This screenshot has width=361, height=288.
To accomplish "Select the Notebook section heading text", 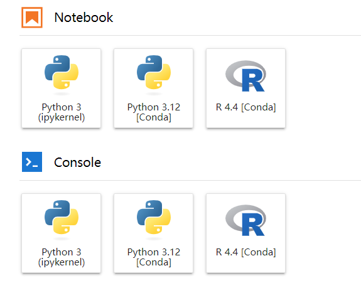I will tap(84, 18).
